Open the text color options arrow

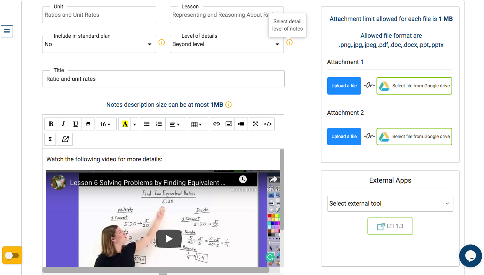[x=134, y=124]
